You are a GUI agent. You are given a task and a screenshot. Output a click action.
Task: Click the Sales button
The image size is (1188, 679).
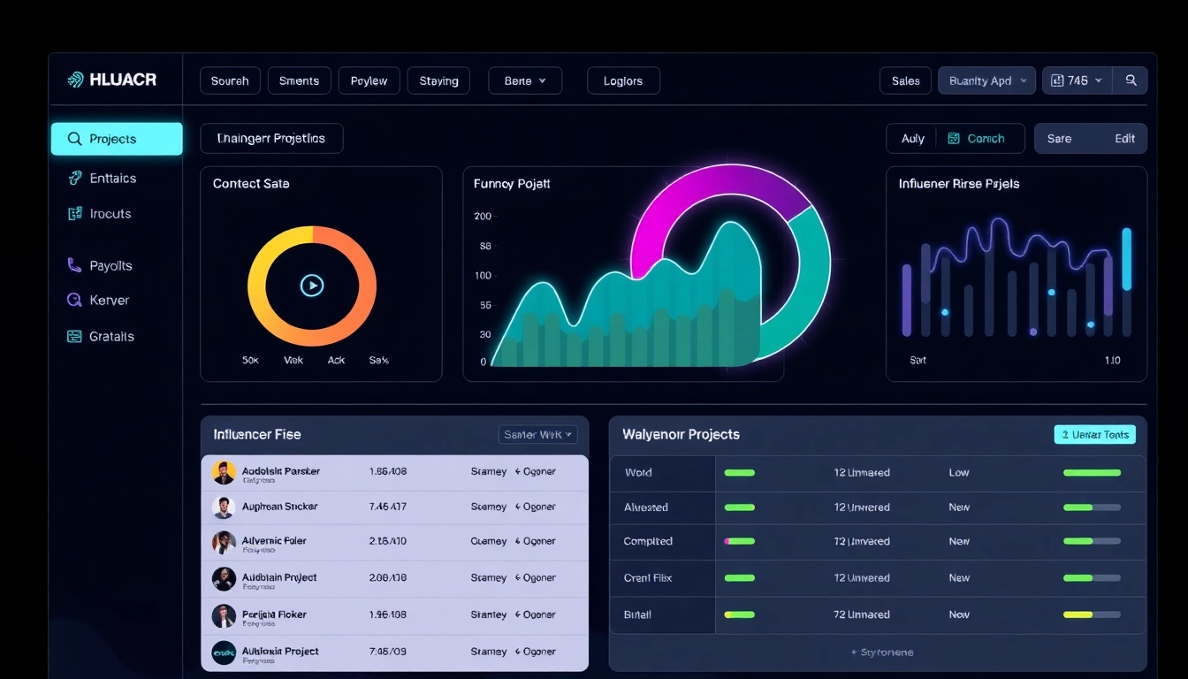click(x=904, y=80)
